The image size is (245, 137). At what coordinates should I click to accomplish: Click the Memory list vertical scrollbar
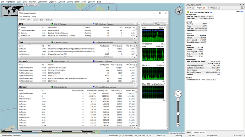(136, 108)
